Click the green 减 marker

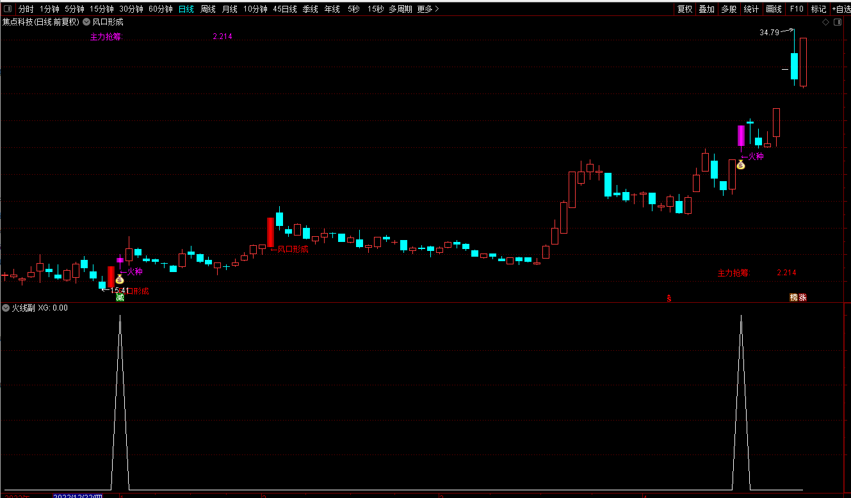point(120,298)
